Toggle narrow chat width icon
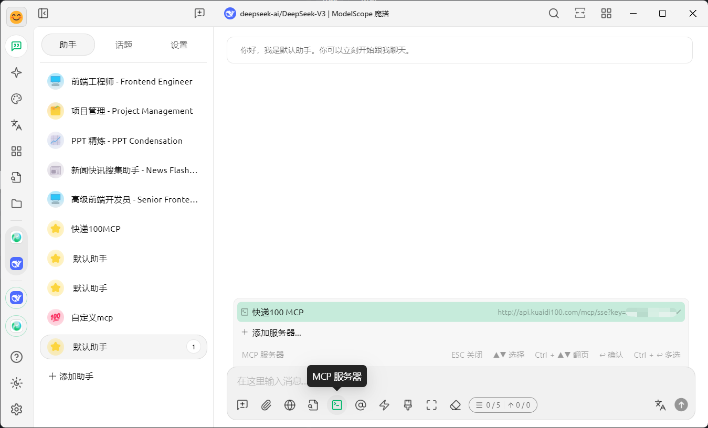708x428 pixels. pyautogui.click(x=580, y=14)
